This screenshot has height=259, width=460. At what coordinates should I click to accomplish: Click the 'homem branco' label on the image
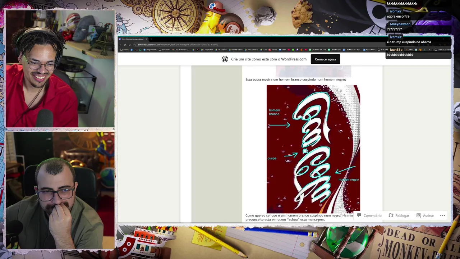(274, 112)
